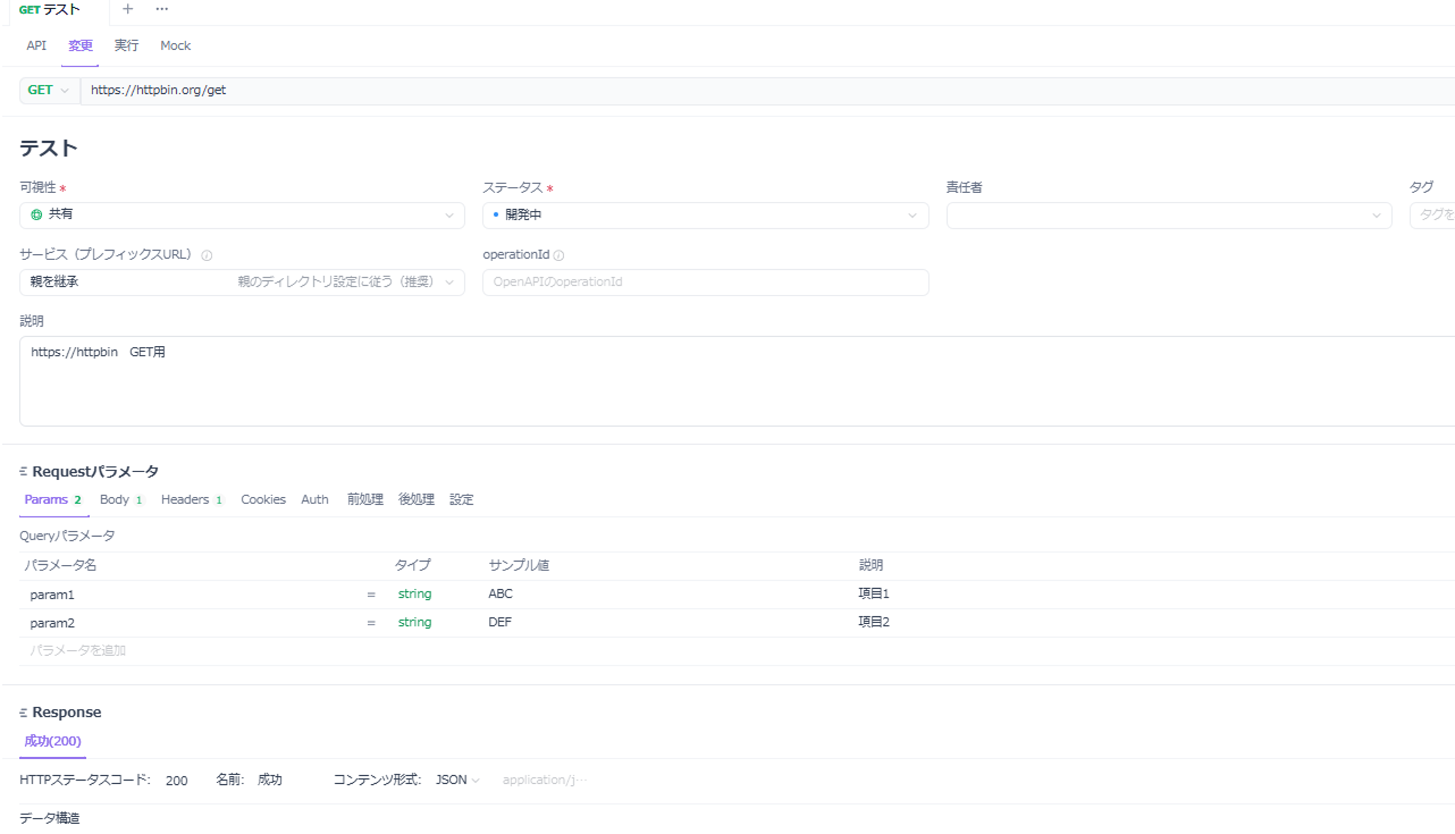Click the plus icon to add new tab
The height and width of the screenshot is (834, 1455).
(x=128, y=9)
